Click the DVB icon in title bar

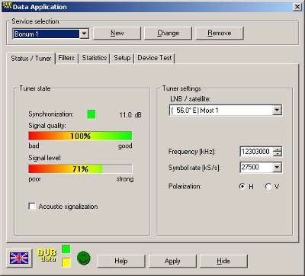tap(7, 7)
